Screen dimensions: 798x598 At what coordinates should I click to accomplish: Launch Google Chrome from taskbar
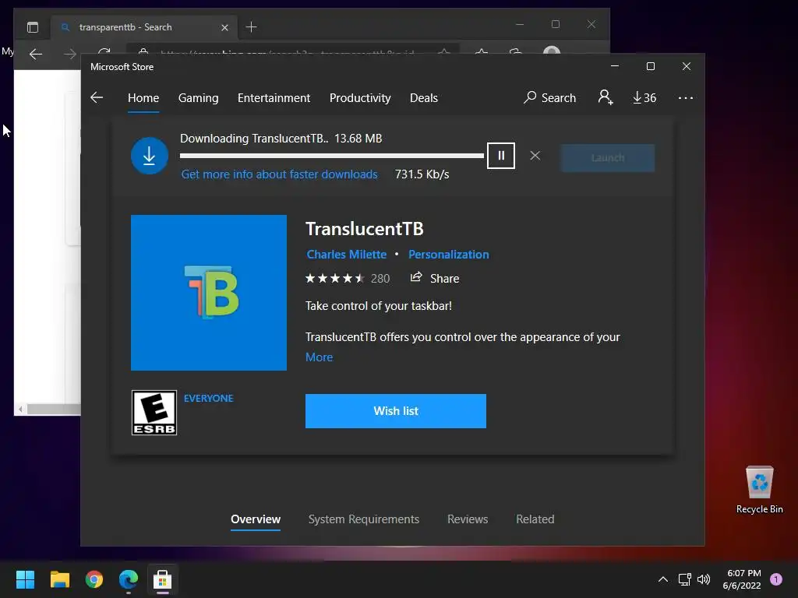(94, 579)
